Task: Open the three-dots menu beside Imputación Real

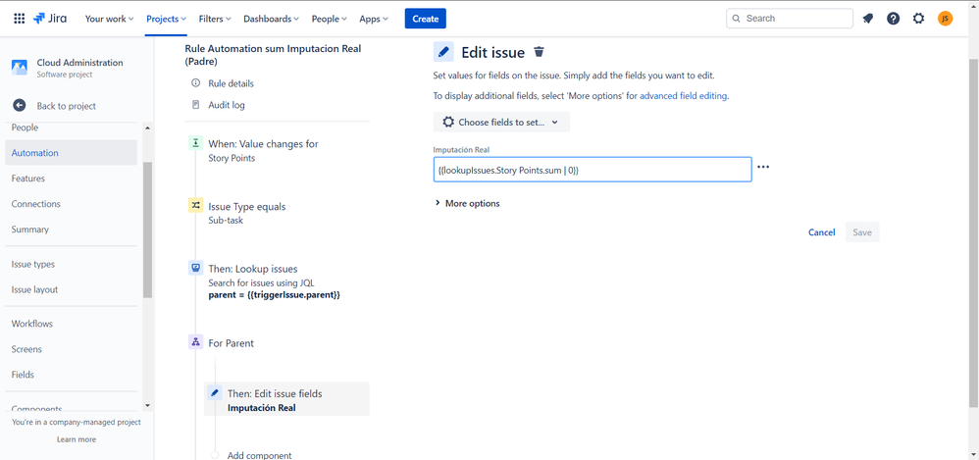Action: coord(763,168)
